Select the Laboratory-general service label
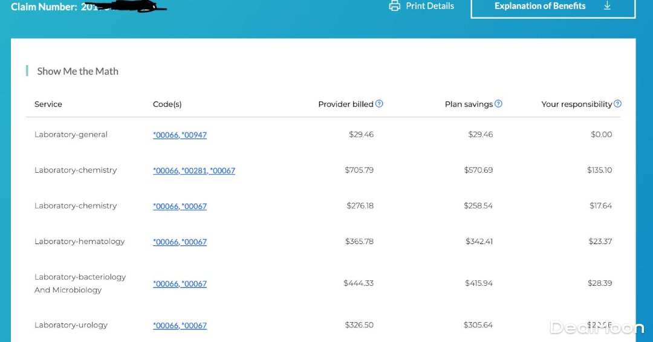The width and height of the screenshot is (653, 342). [71, 135]
